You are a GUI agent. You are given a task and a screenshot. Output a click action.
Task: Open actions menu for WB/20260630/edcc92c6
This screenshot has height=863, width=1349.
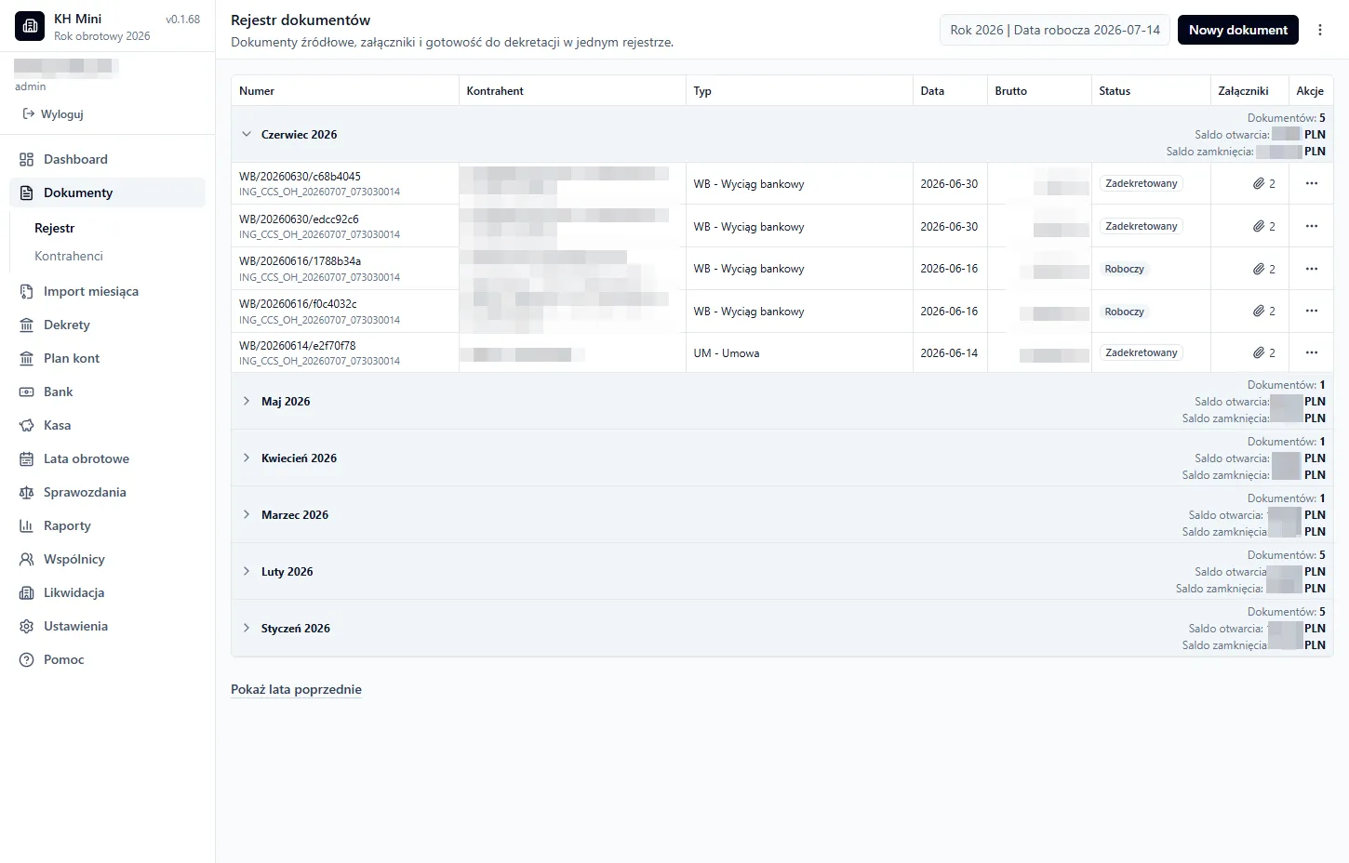tap(1312, 226)
